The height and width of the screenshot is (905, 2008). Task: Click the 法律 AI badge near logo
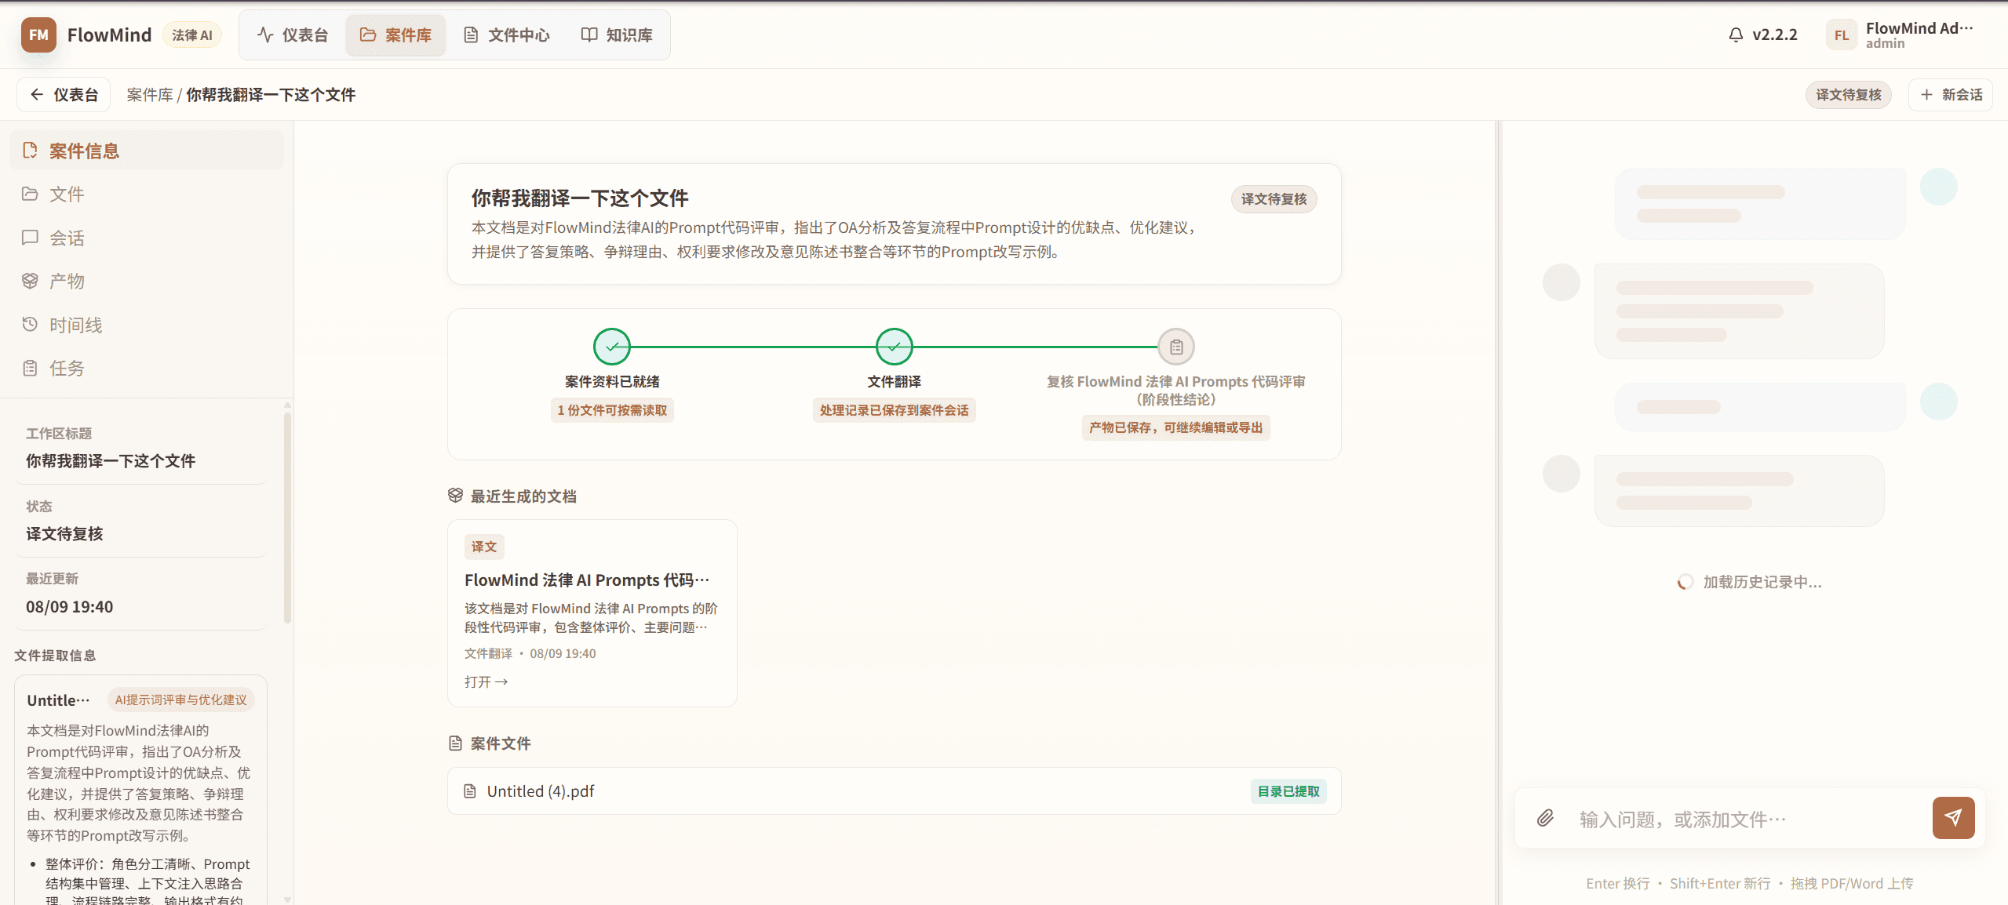click(191, 35)
